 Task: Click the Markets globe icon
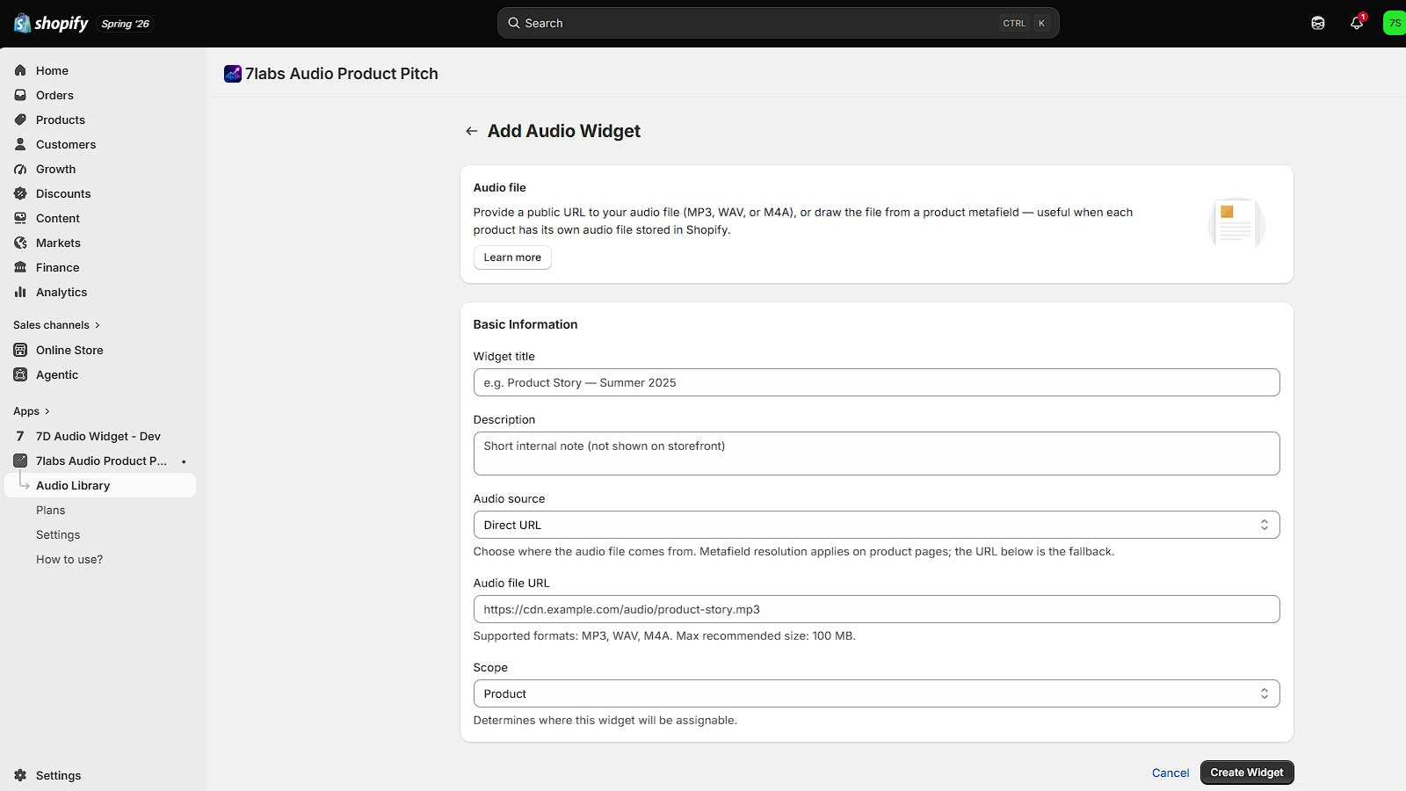point(20,243)
